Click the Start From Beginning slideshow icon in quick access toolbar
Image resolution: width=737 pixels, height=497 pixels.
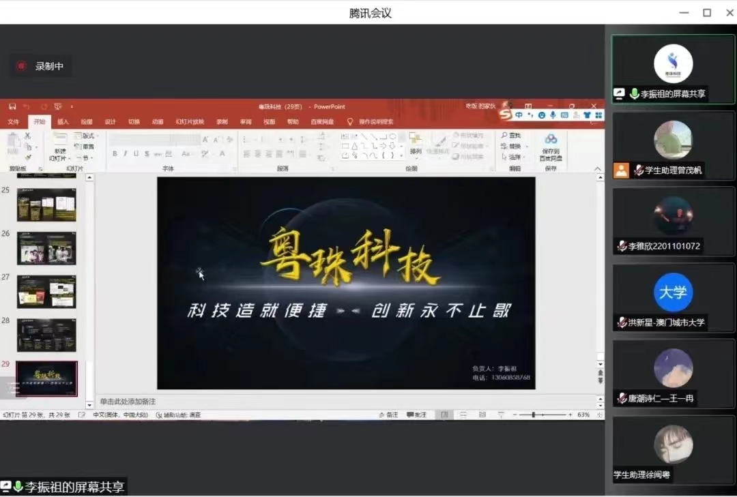[58, 106]
